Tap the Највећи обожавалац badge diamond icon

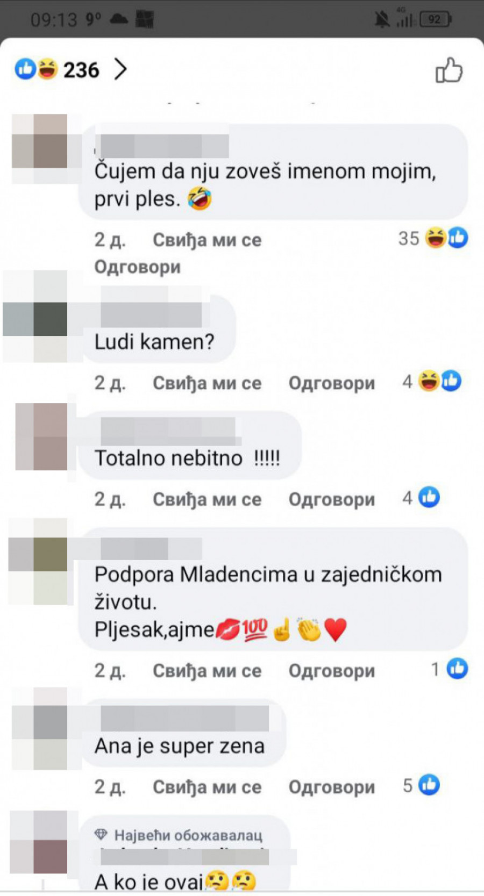(101, 834)
